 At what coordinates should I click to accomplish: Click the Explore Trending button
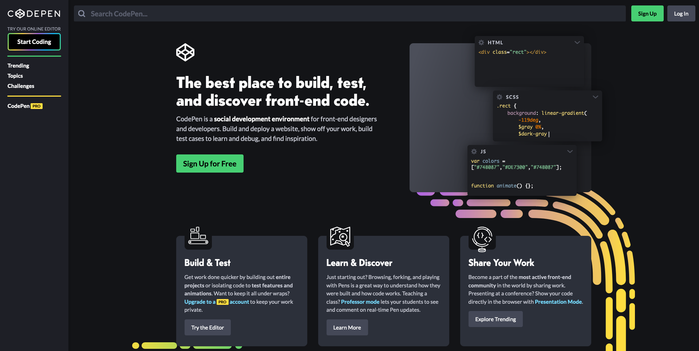coord(495,319)
